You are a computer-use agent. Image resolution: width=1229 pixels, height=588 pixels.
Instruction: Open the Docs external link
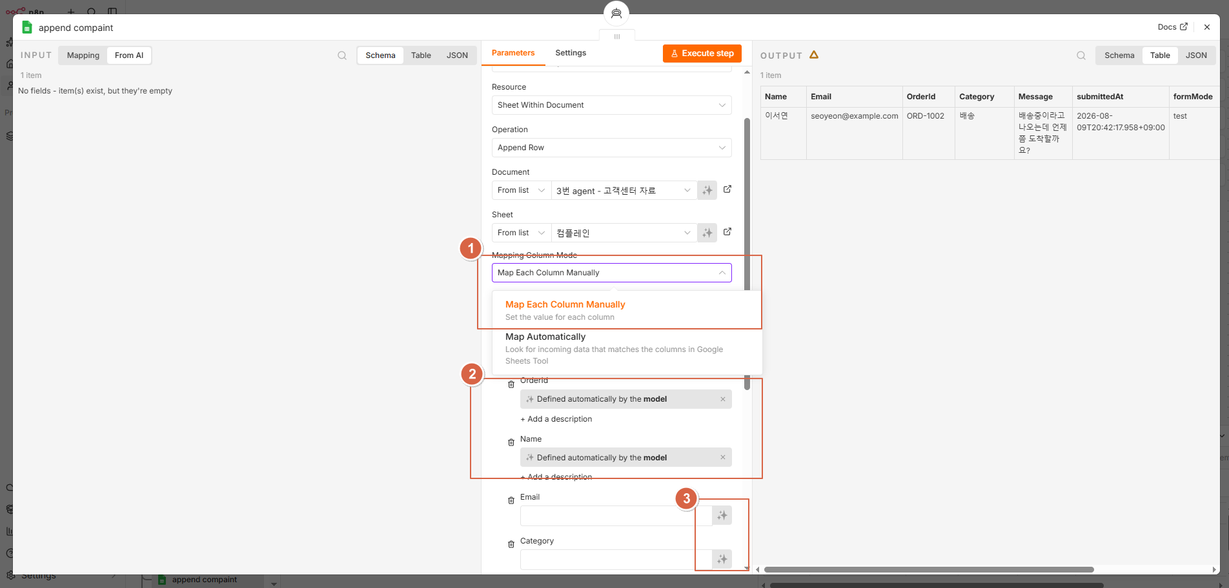1172,27
